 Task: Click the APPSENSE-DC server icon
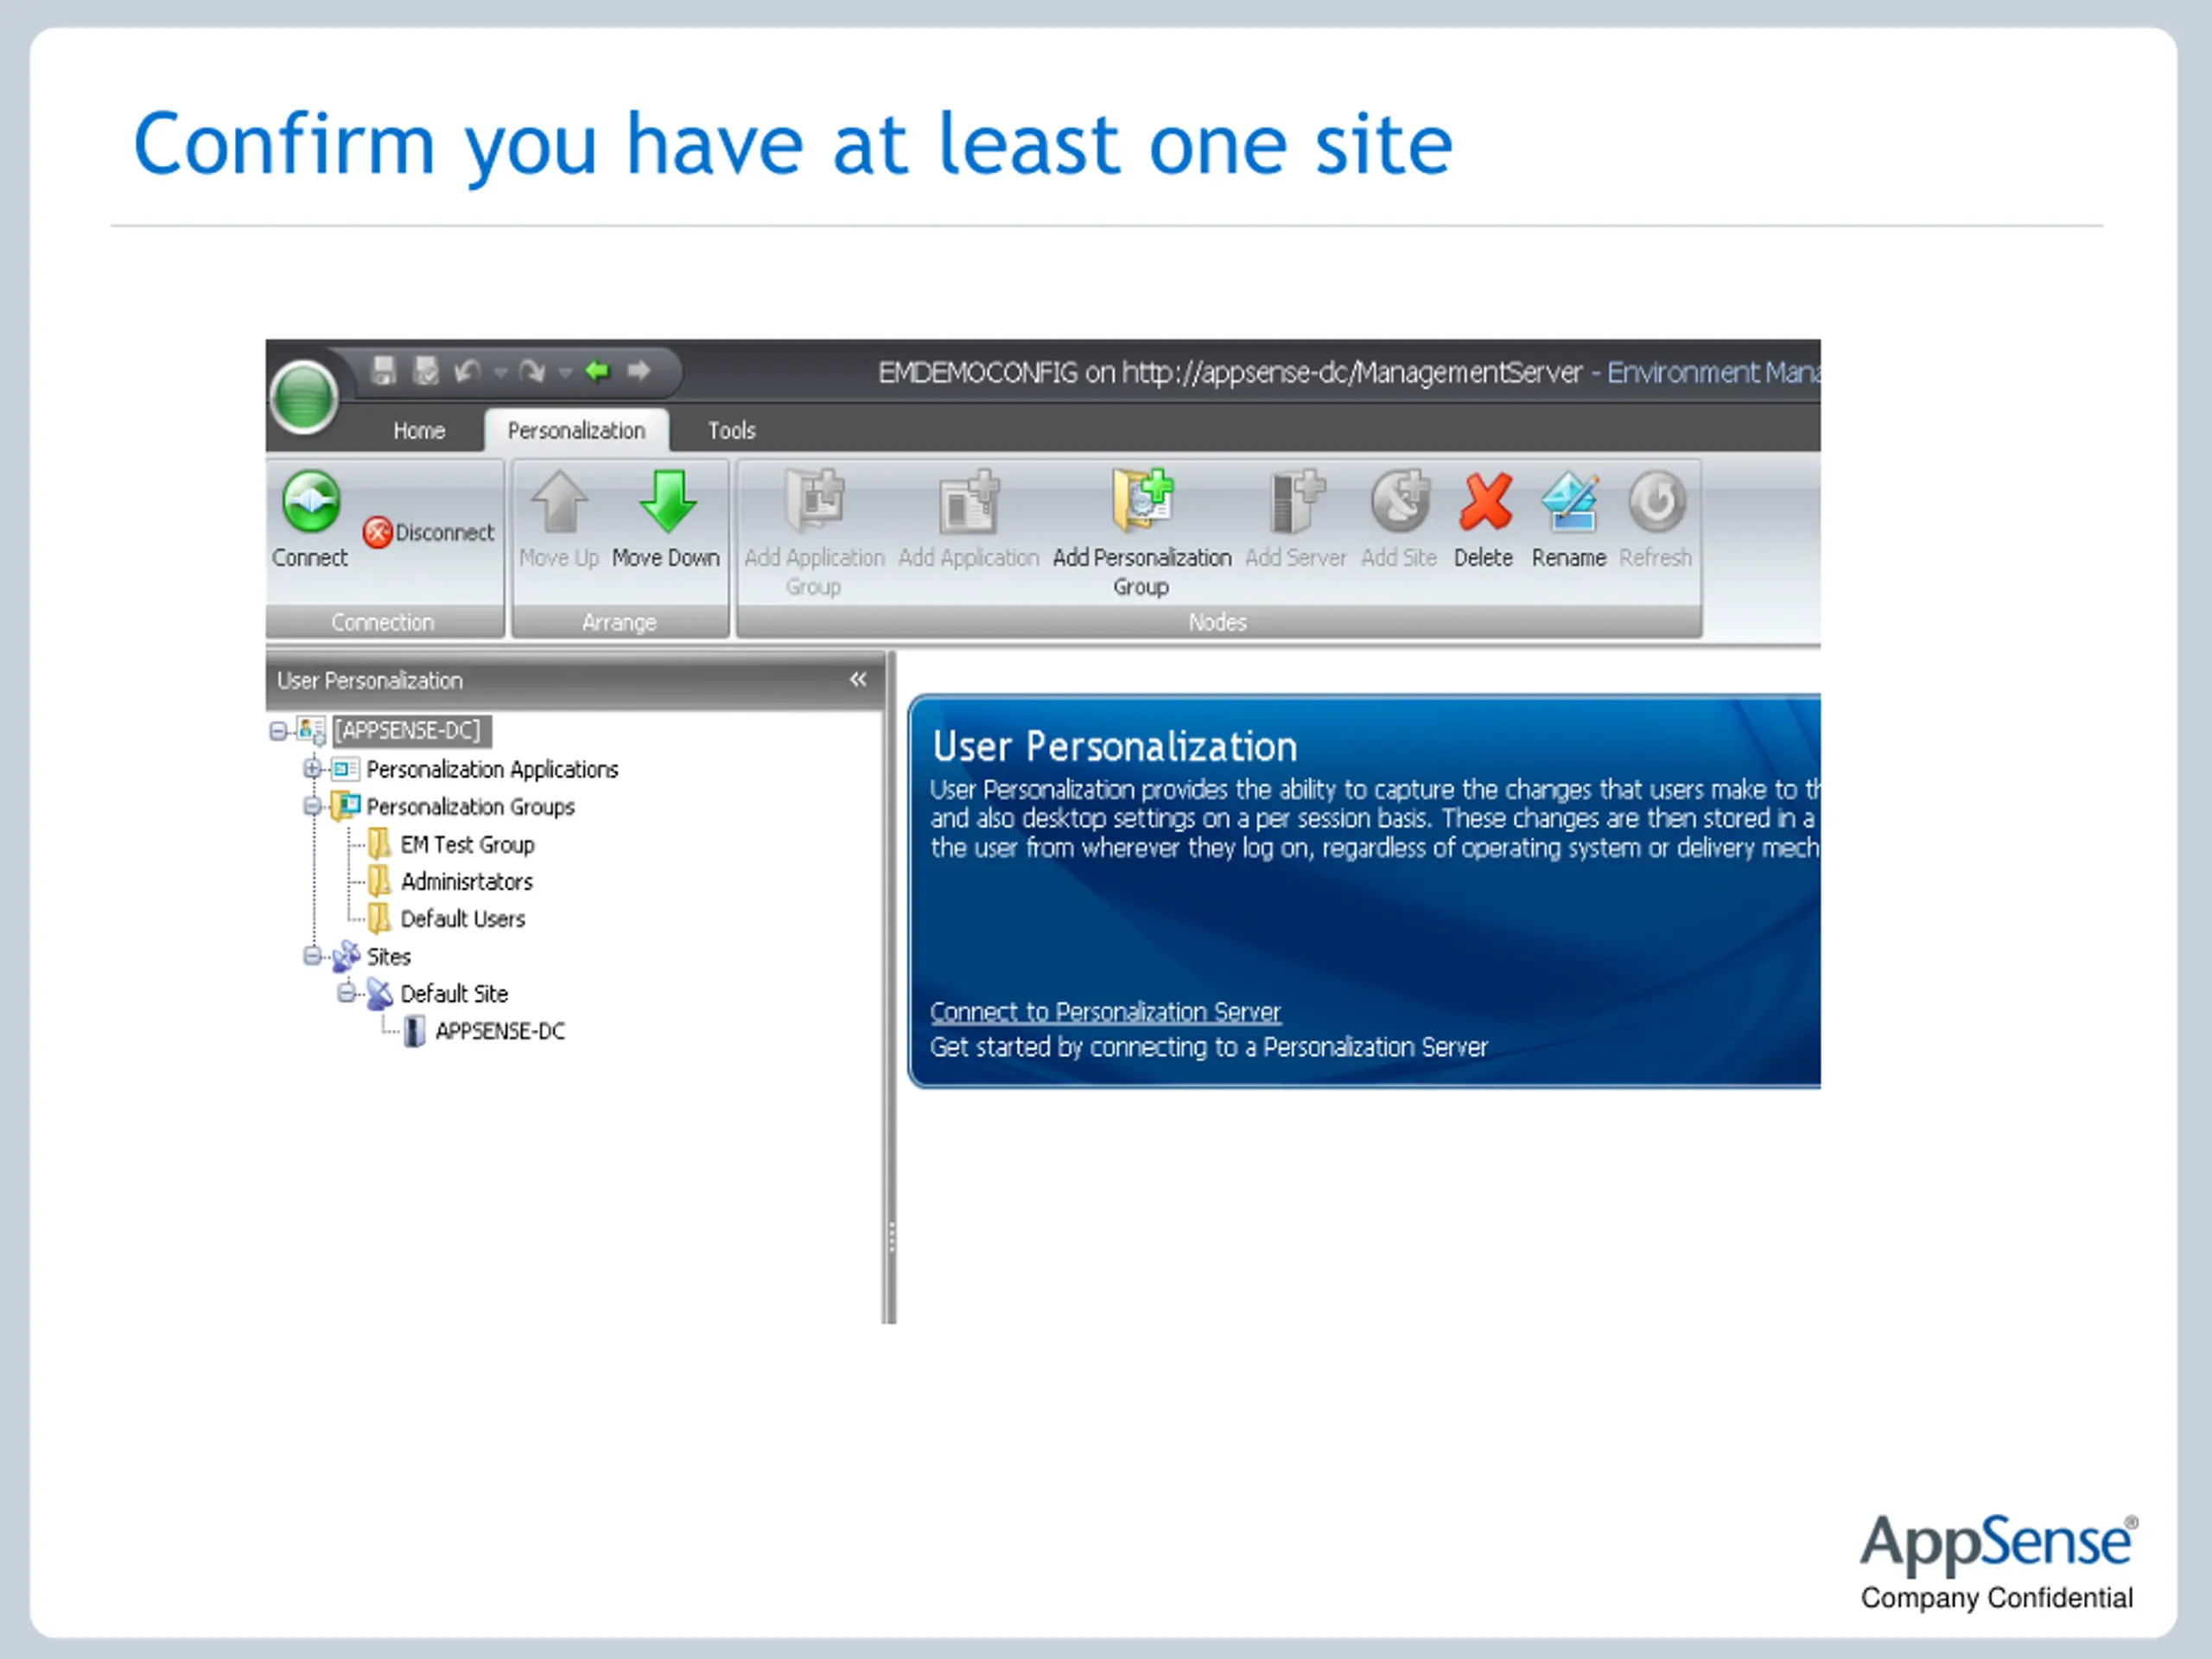414,1031
